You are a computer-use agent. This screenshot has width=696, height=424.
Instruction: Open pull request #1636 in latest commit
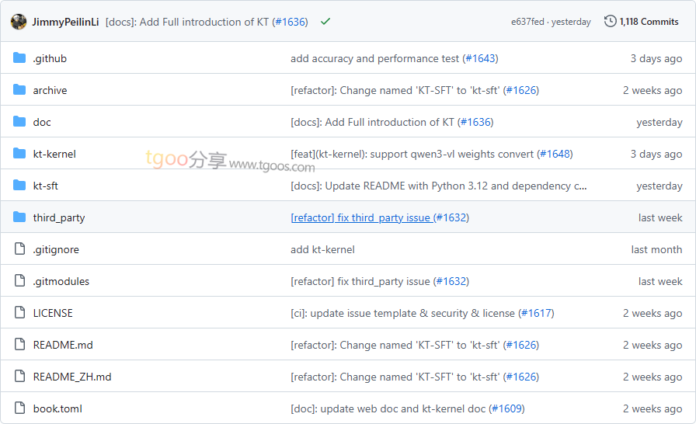(x=290, y=22)
